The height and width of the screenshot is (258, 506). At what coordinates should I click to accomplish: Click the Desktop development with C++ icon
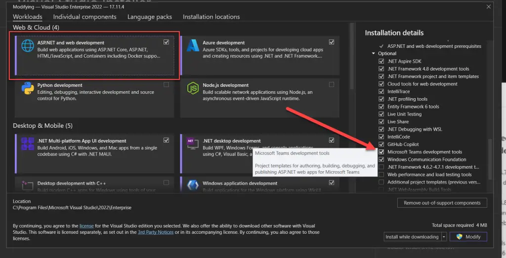tap(27, 185)
